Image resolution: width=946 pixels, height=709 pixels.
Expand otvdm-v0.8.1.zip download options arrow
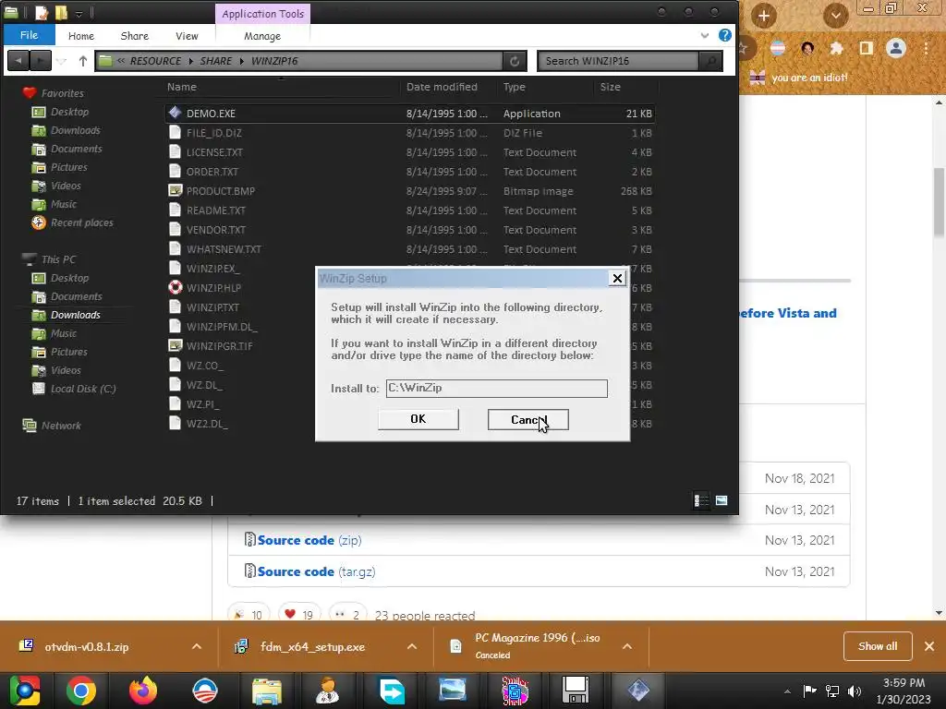coord(197,646)
